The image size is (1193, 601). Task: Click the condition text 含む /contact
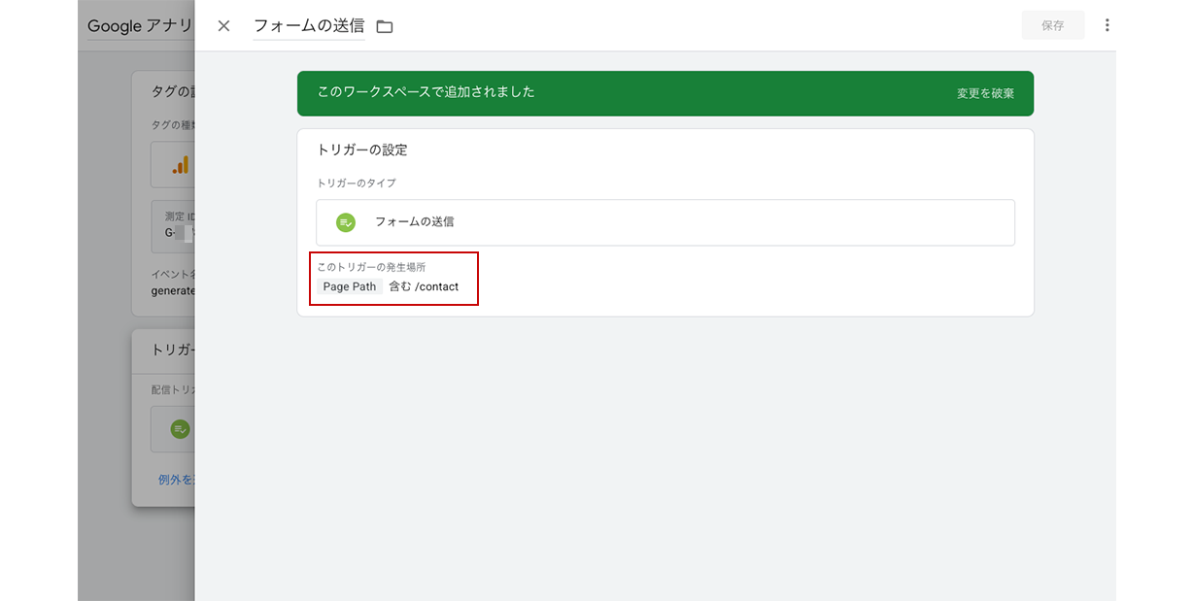424,286
